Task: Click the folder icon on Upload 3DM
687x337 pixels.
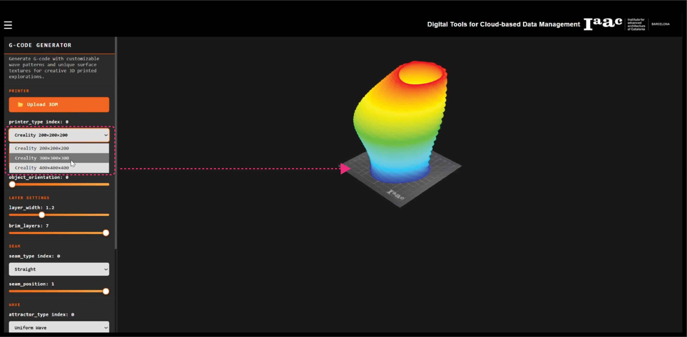Action: pos(20,104)
